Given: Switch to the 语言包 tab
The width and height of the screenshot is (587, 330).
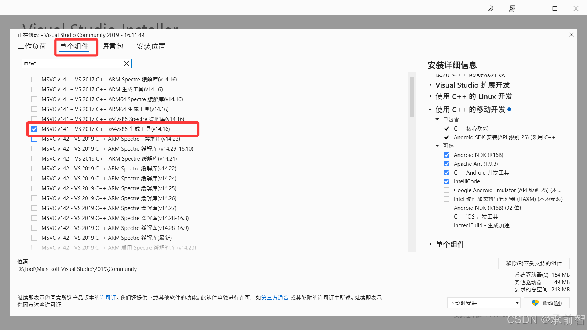Looking at the screenshot, I should pyautogui.click(x=113, y=46).
